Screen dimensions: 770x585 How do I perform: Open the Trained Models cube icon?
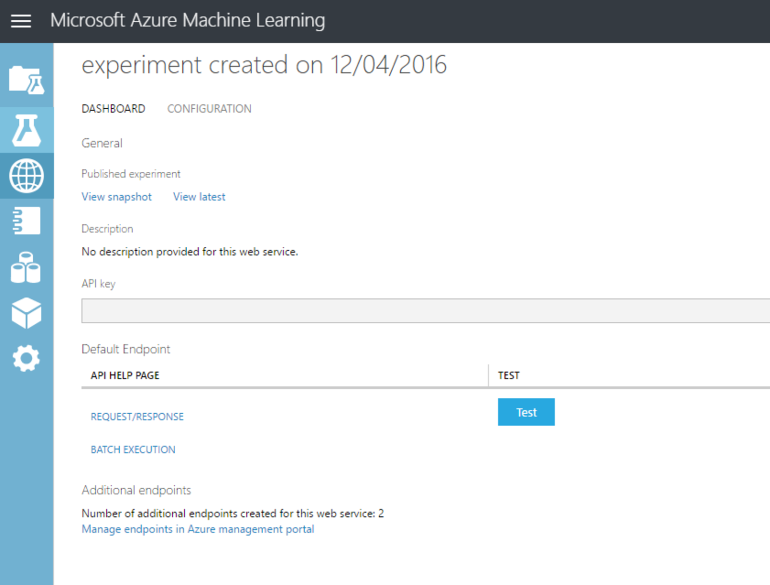pyautogui.click(x=26, y=313)
